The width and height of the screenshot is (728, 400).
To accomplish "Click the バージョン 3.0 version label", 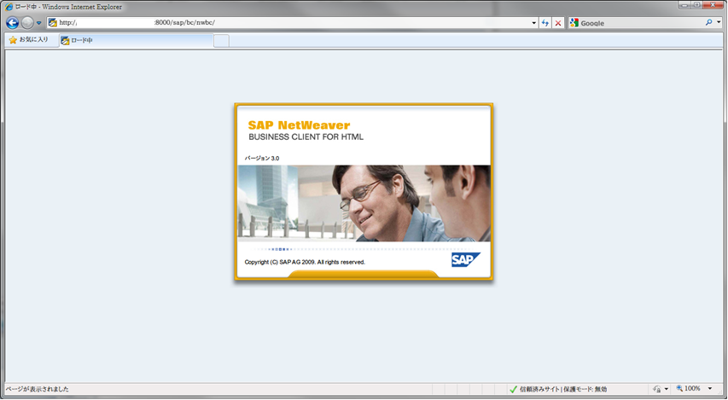I will pos(262,159).
